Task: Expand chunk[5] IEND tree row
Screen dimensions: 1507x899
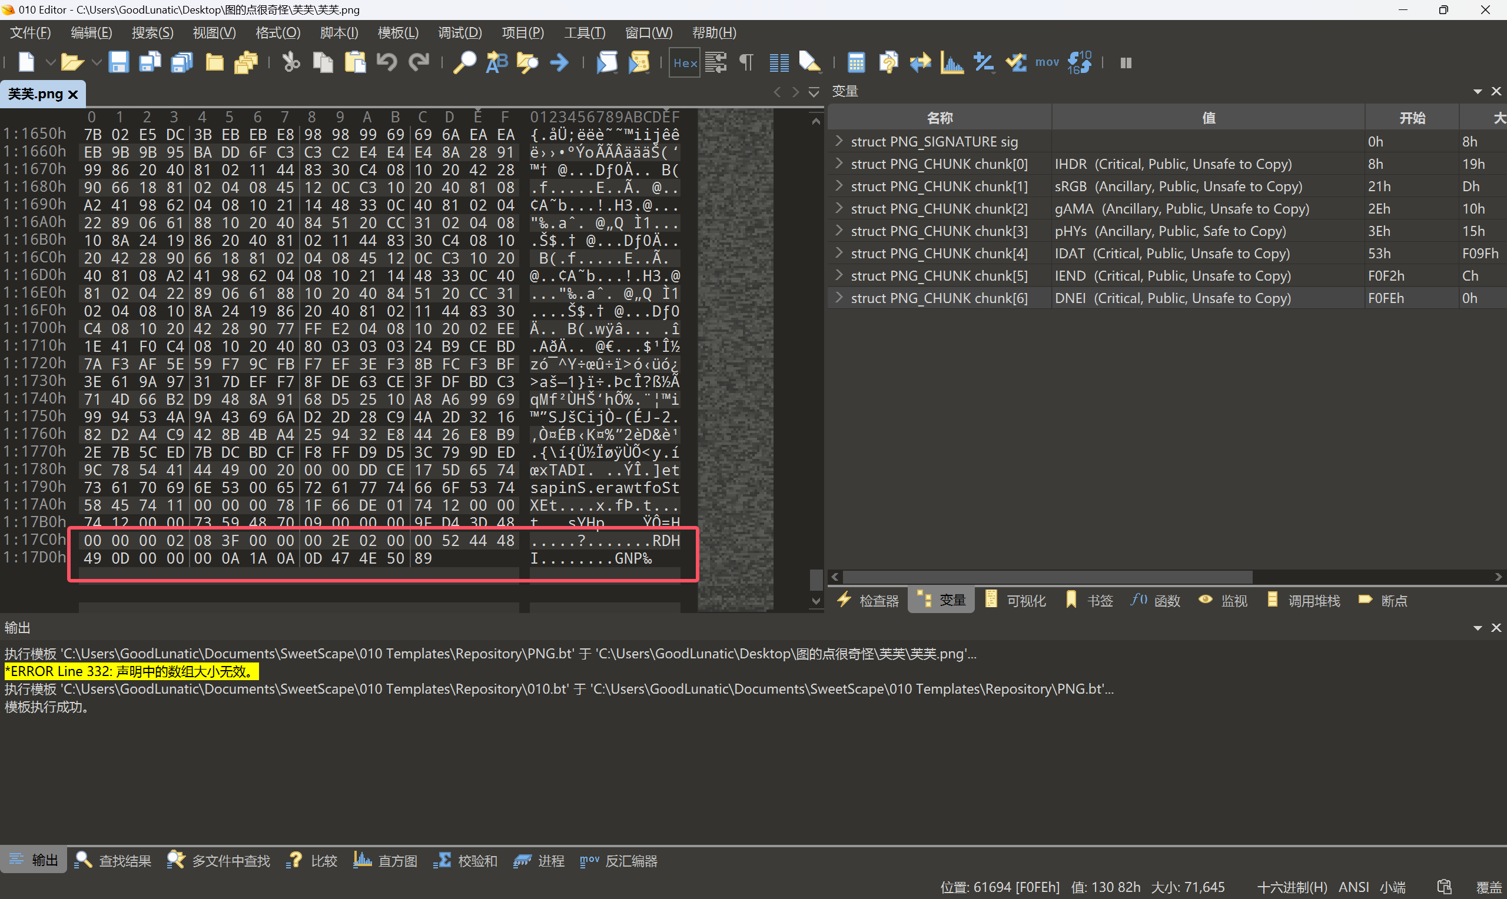Action: (839, 275)
